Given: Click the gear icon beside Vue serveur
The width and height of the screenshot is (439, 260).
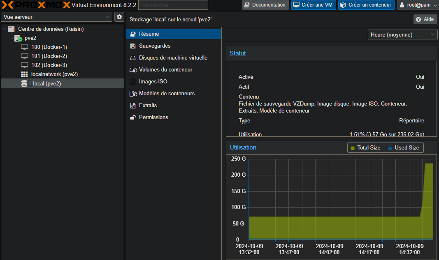Looking at the screenshot, I should (x=119, y=17).
